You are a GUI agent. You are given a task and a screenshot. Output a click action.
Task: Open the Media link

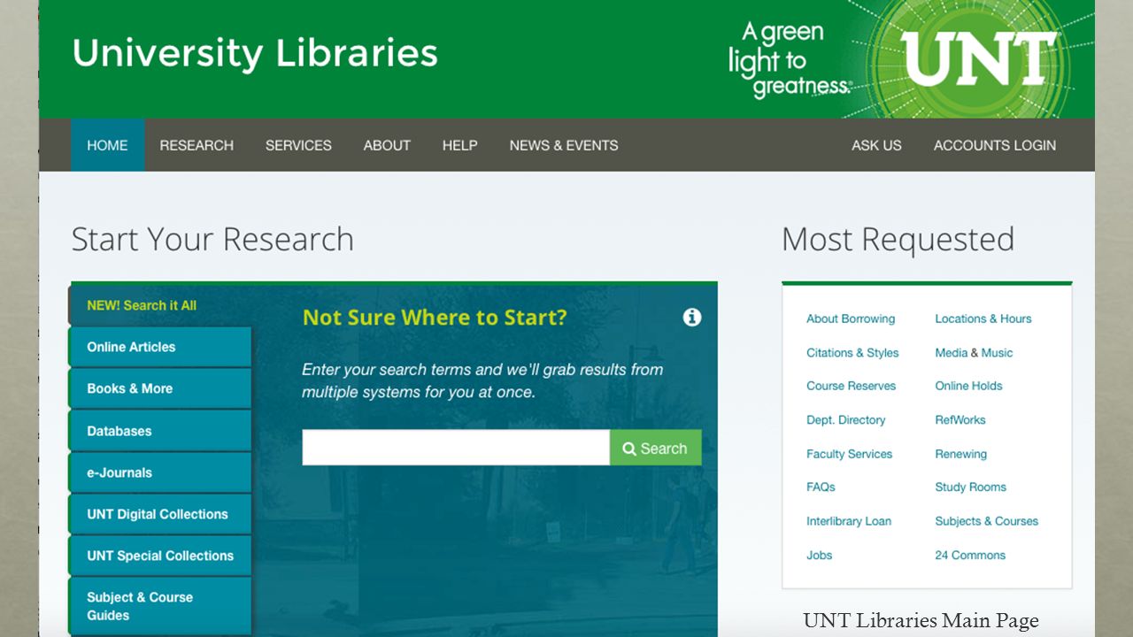952,352
